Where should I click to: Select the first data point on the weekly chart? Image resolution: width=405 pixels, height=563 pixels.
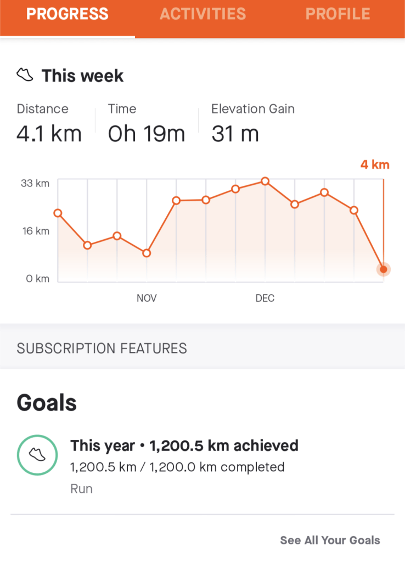(58, 213)
